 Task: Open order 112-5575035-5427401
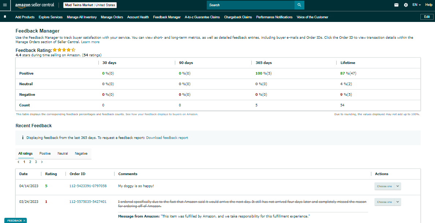88,202
